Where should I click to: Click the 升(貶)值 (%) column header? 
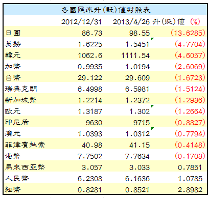176,22
